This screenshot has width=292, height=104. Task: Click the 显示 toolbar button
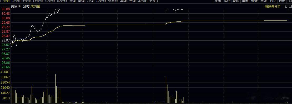tap(218, 1)
